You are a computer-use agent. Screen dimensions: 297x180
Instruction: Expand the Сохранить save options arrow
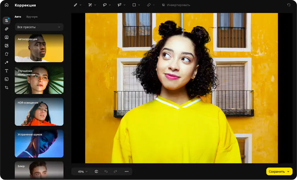[288, 172]
